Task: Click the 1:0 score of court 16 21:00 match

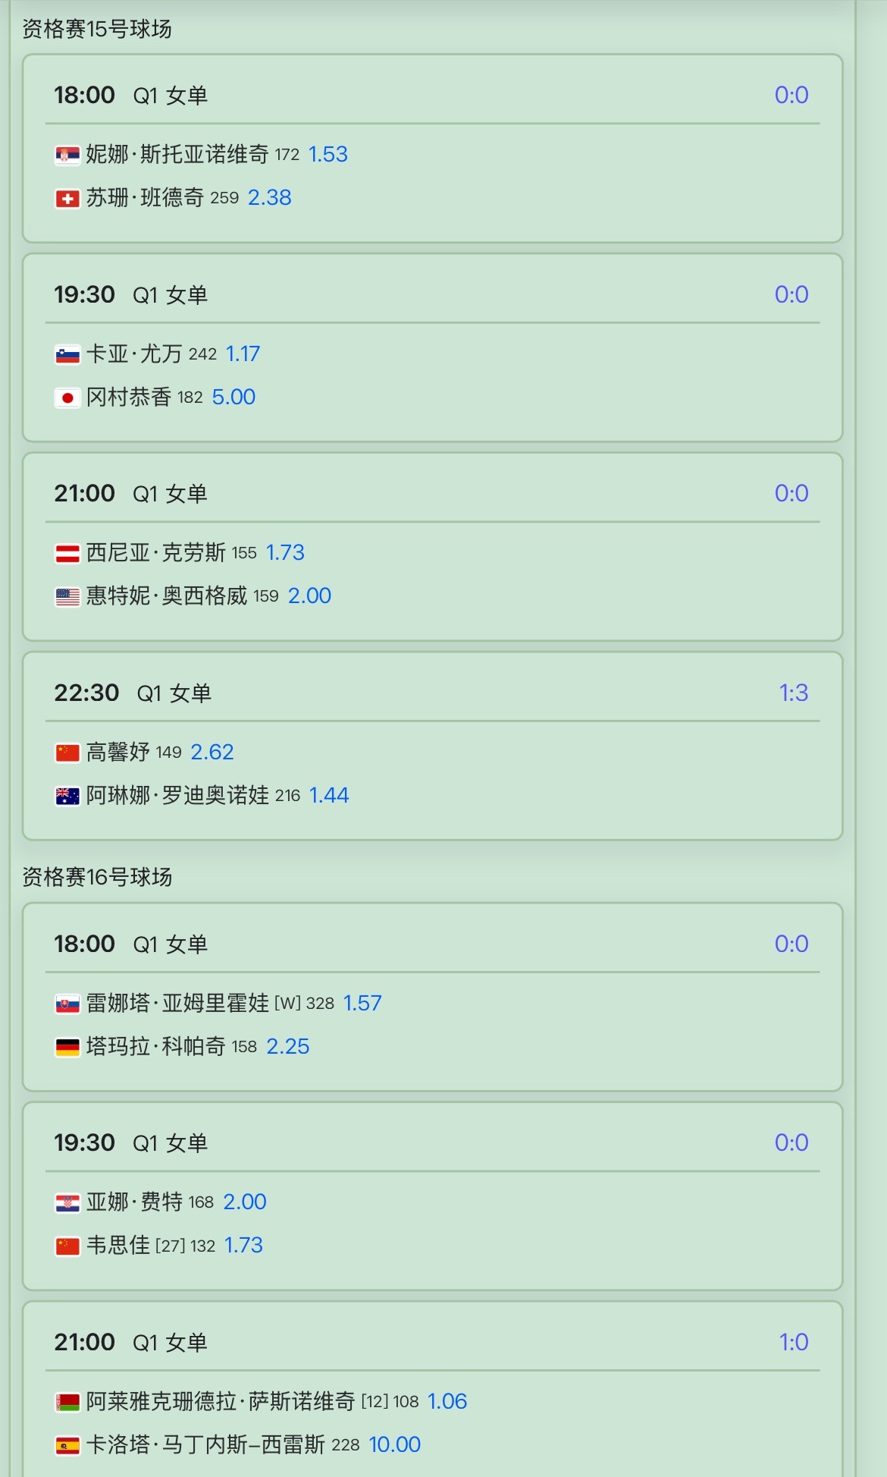Action: pos(793,1343)
